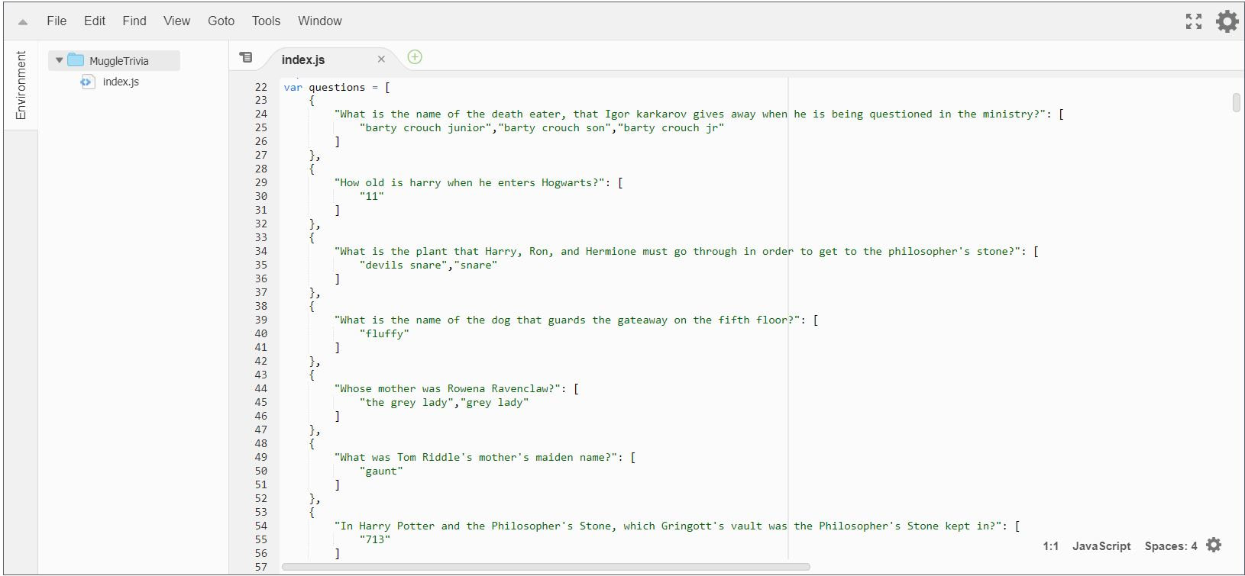Close the index.js tab

(x=381, y=60)
